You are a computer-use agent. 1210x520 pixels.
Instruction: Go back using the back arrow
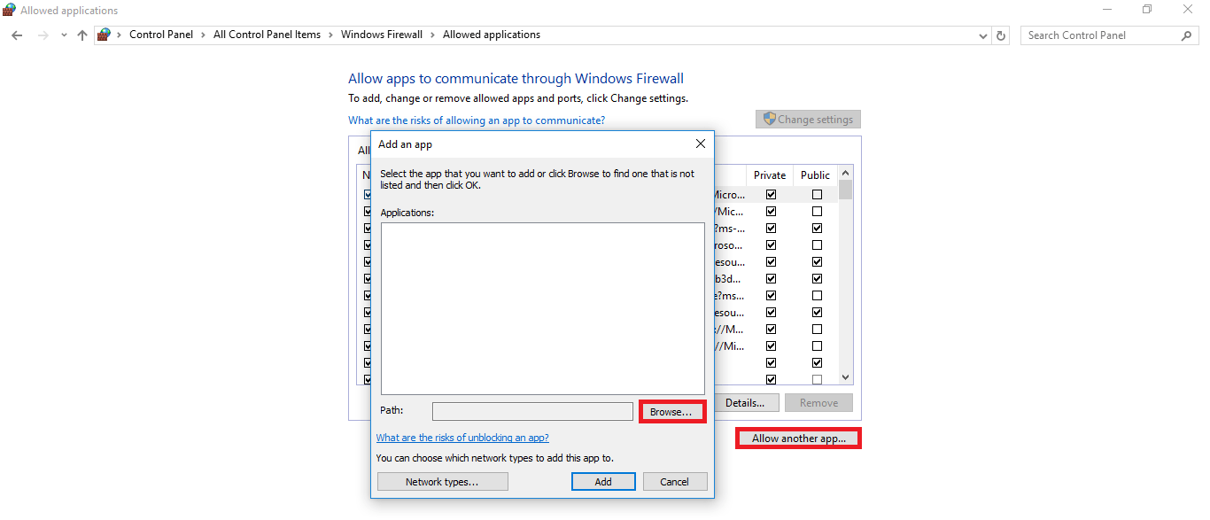[x=17, y=35]
